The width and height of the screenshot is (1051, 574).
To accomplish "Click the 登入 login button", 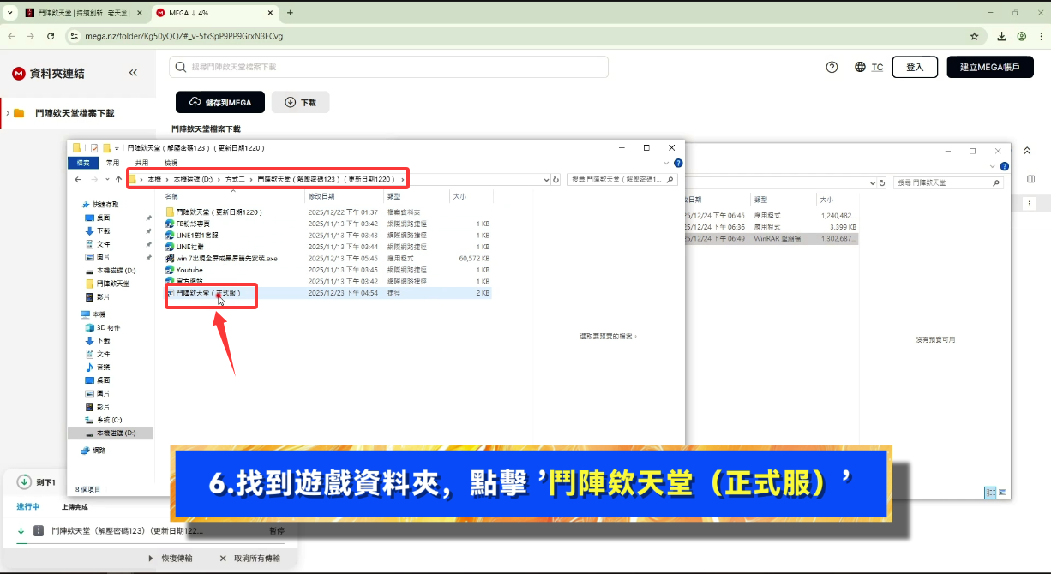I will click(x=915, y=68).
